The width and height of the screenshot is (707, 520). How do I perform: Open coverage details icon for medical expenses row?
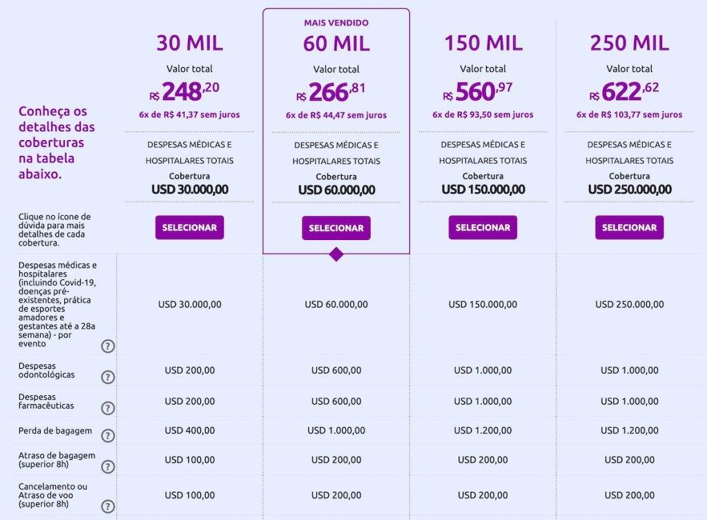[x=108, y=346]
